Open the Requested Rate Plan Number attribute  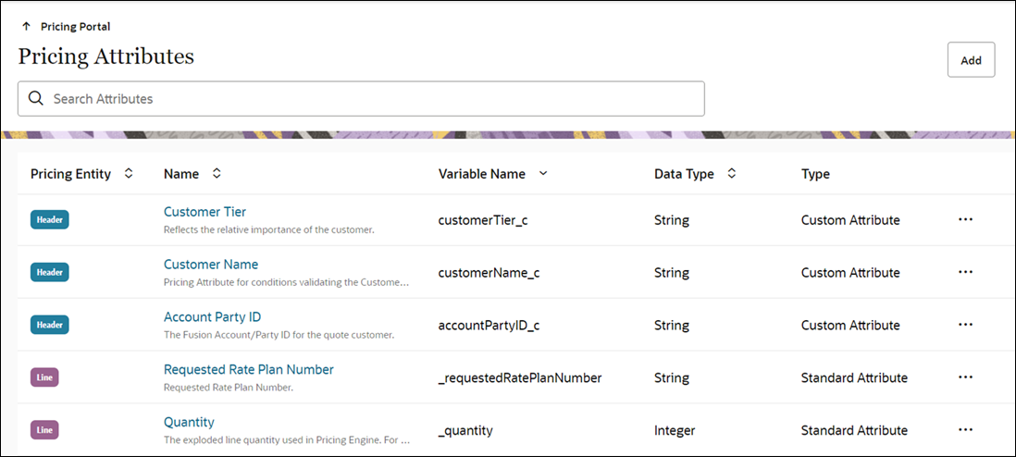click(x=249, y=369)
